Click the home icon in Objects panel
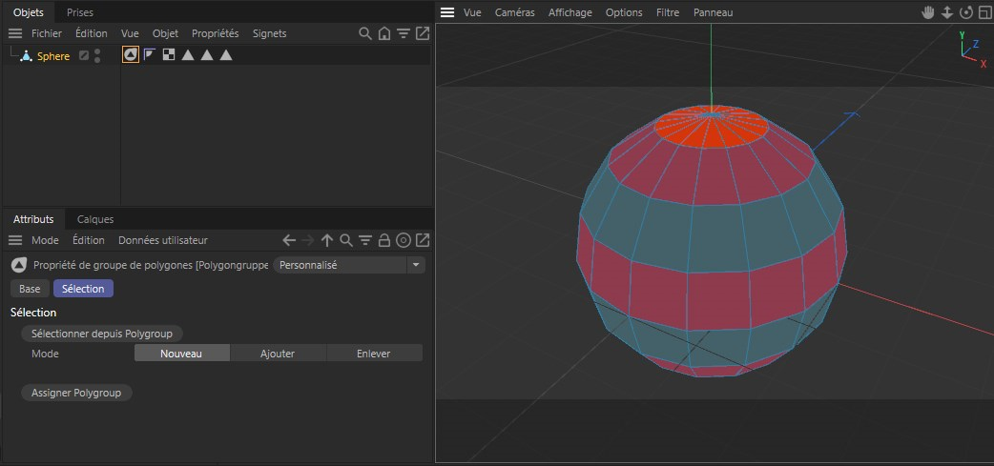994x466 pixels. [x=383, y=33]
